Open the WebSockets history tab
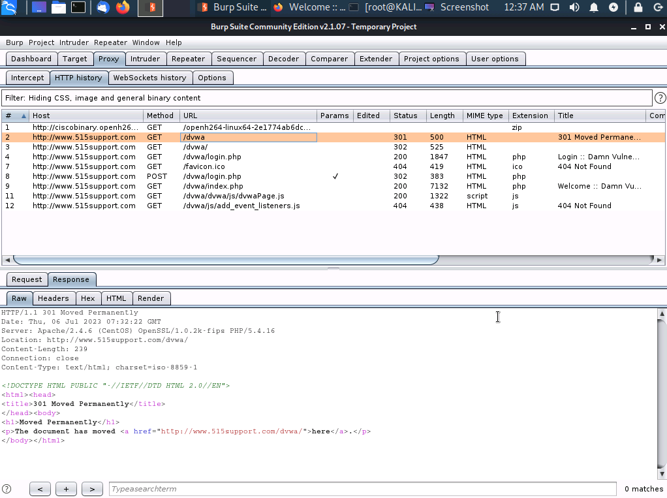 tap(150, 77)
